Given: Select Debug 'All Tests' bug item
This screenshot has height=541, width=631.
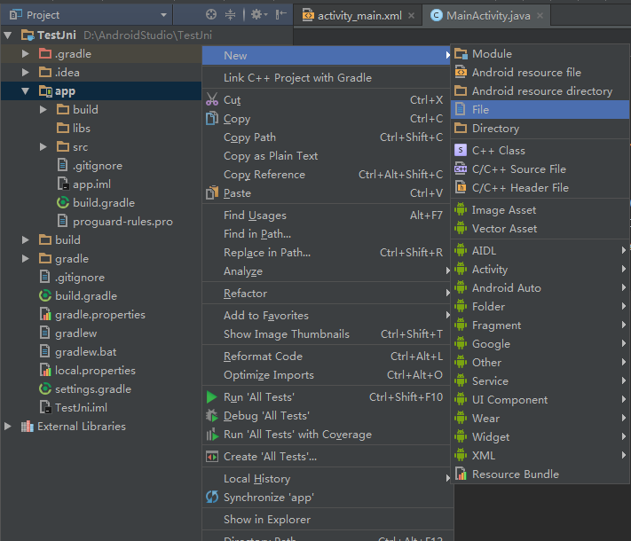Looking at the screenshot, I should click(266, 416).
